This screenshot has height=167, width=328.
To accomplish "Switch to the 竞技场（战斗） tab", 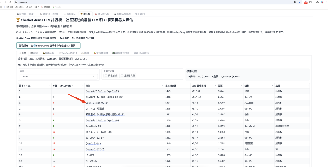I will (25, 14).
